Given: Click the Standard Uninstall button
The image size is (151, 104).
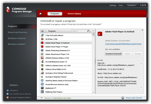Looking at the screenshot, I should coord(113,54).
